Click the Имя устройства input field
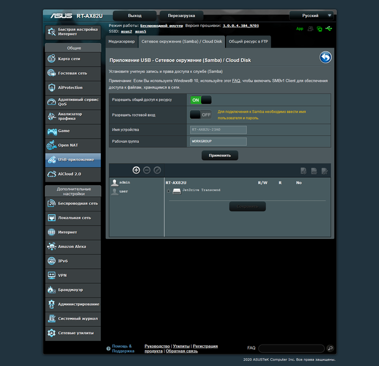The width and height of the screenshot is (379, 366). coord(218,130)
